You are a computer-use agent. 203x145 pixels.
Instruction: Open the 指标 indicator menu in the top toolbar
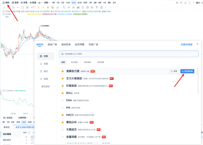click(6, 2)
